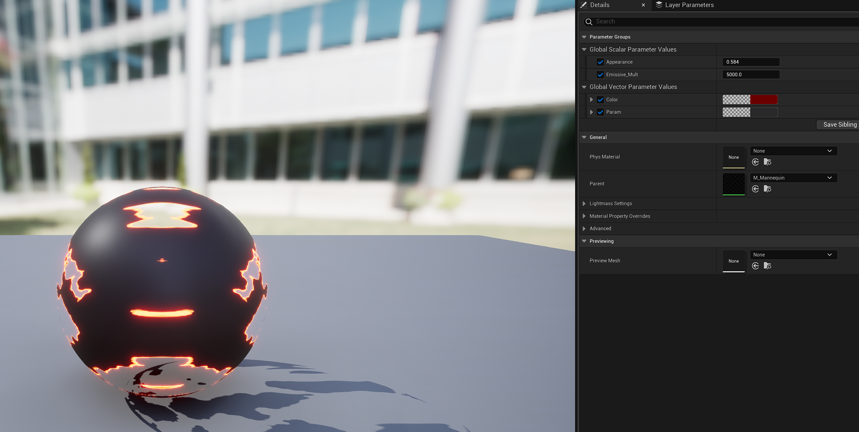This screenshot has width=859, height=432.
Task: Open the Preview Mesh dropdown
Action: (x=793, y=255)
